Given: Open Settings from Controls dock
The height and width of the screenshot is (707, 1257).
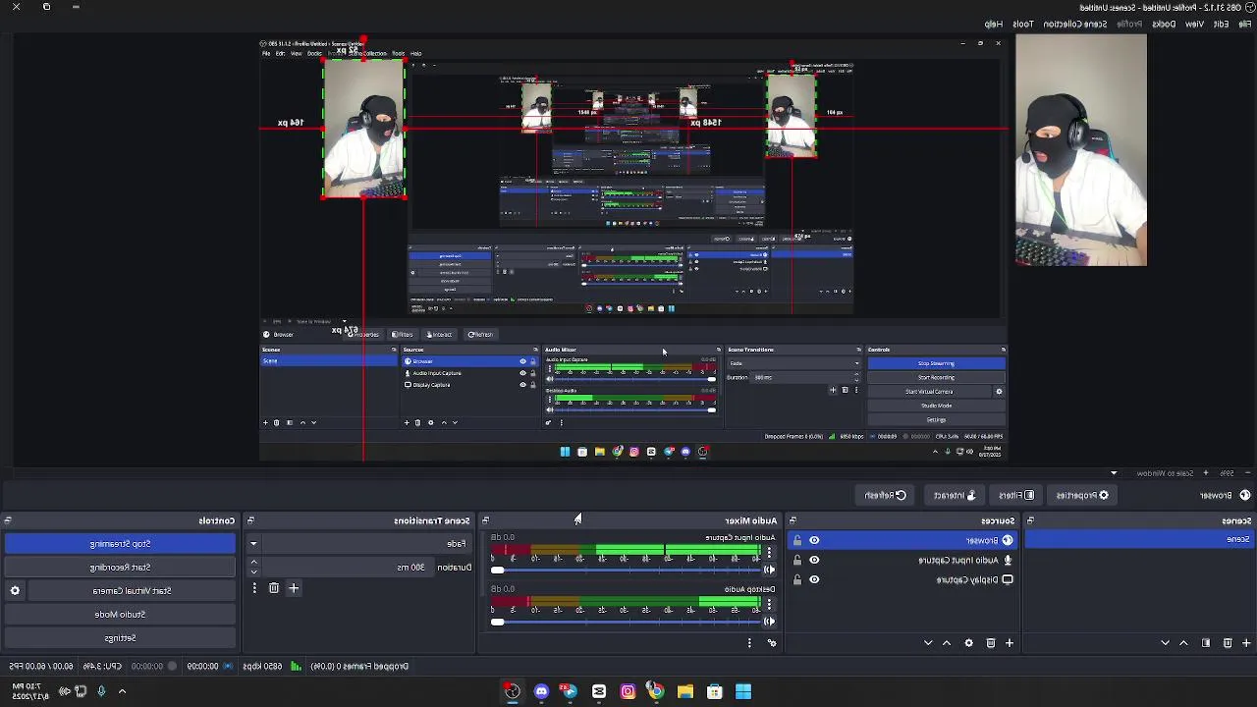Looking at the screenshot, I should click(120, 638).
